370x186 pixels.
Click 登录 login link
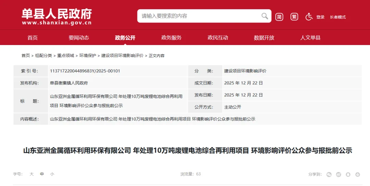320,17
